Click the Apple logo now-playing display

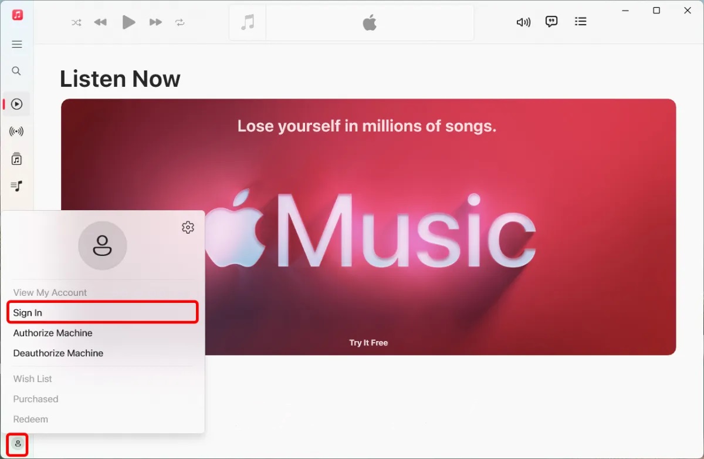point(370,23)
